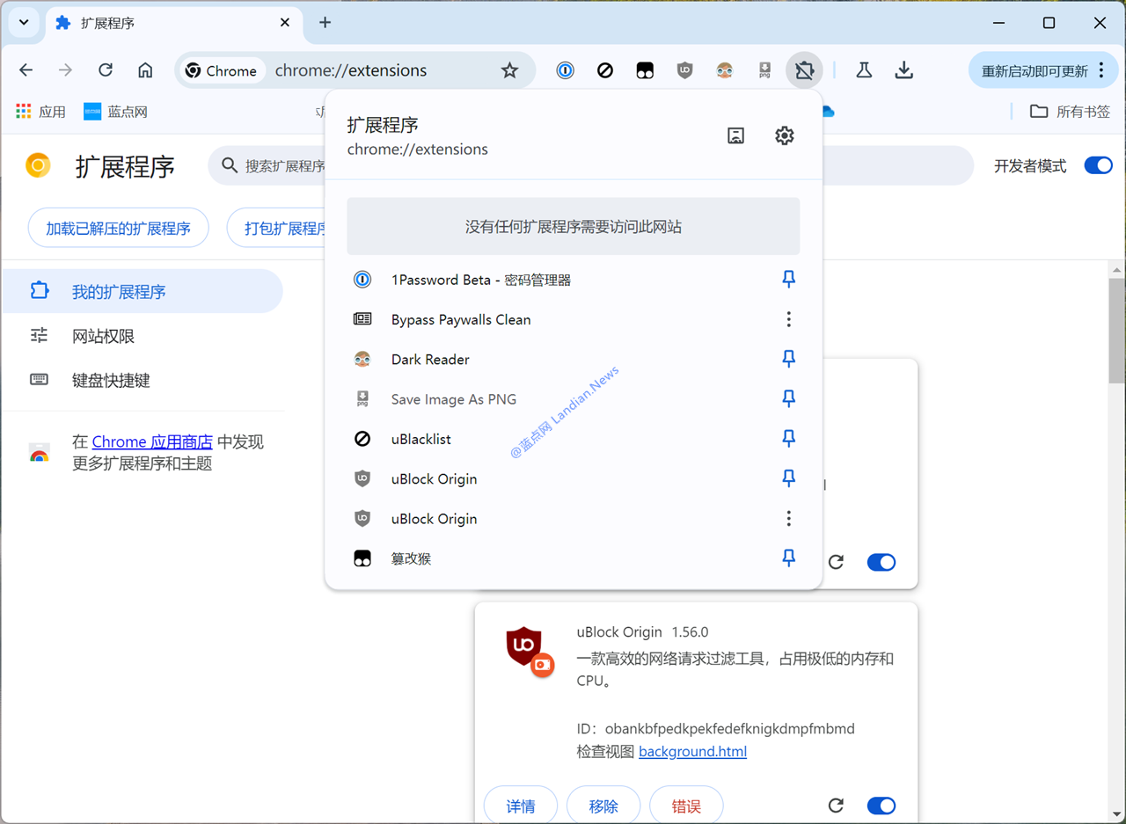Image resolution: width=1126 pixels, height=824 pixels.
Task: View Errors (错误) for uBlock Origin
Action: tap(686, 806)
